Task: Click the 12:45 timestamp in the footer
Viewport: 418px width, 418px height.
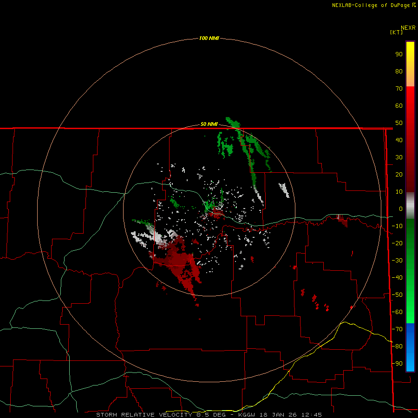Action: [312, 415]
